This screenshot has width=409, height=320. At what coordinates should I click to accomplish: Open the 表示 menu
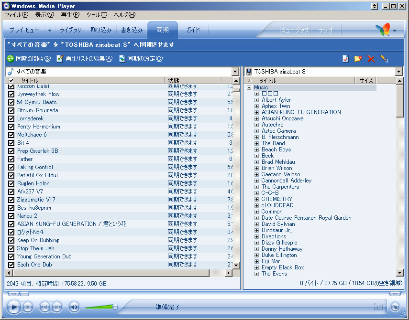pos(44,15)
